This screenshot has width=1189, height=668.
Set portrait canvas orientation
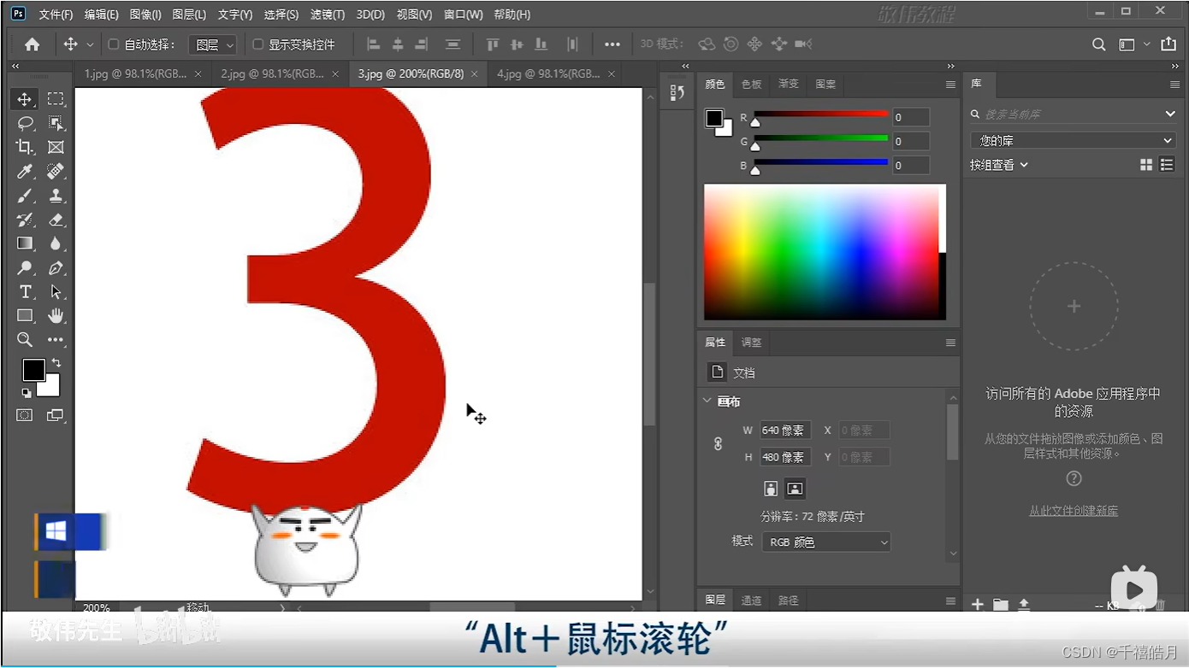point(771,489)
